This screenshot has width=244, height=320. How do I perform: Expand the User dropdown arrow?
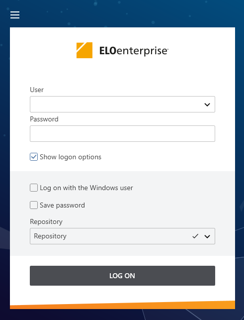coord(207,105)
